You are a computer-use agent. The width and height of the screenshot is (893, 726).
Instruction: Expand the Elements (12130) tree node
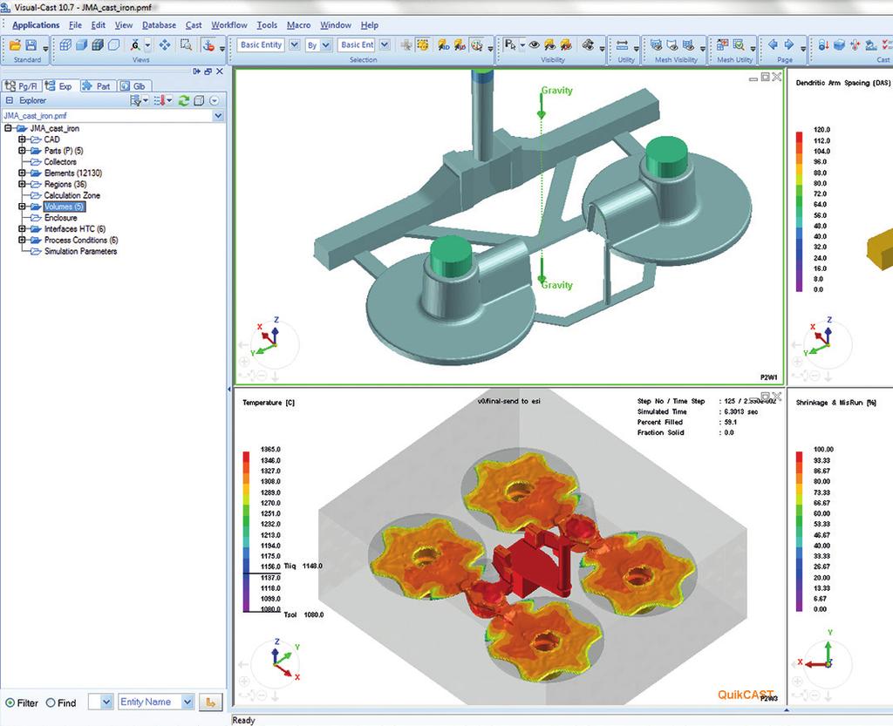coord(22,173)
